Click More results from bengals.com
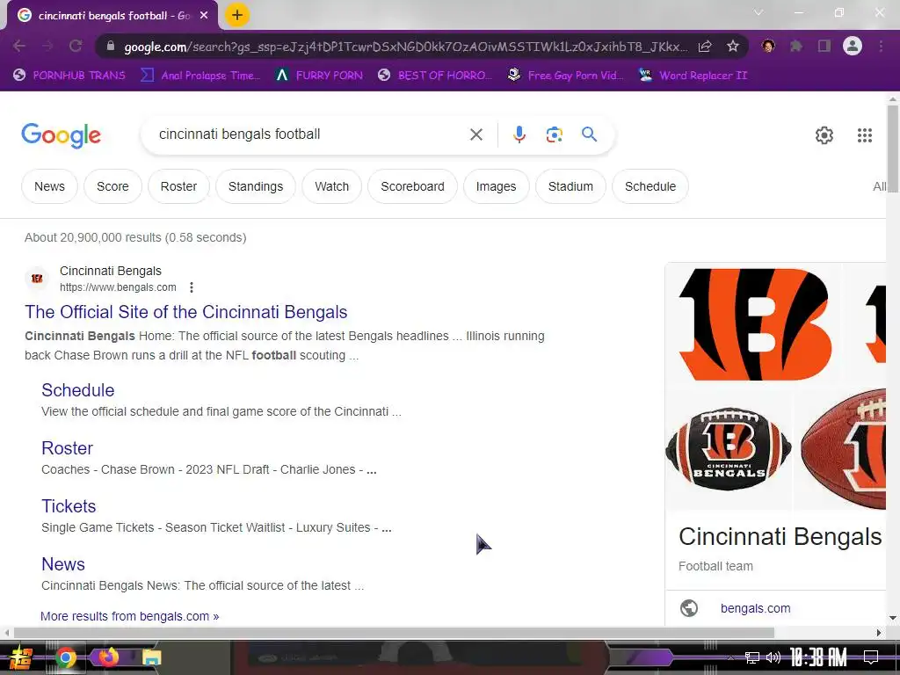The width and height of the screenshot is (900, 675). pos(130,616)
